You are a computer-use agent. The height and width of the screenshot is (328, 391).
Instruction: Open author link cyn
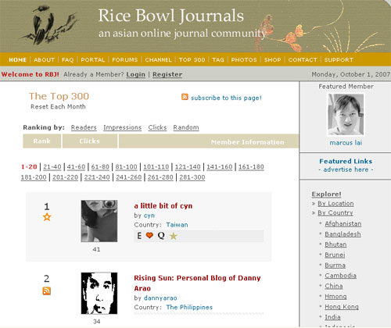(x=149, y=216)
